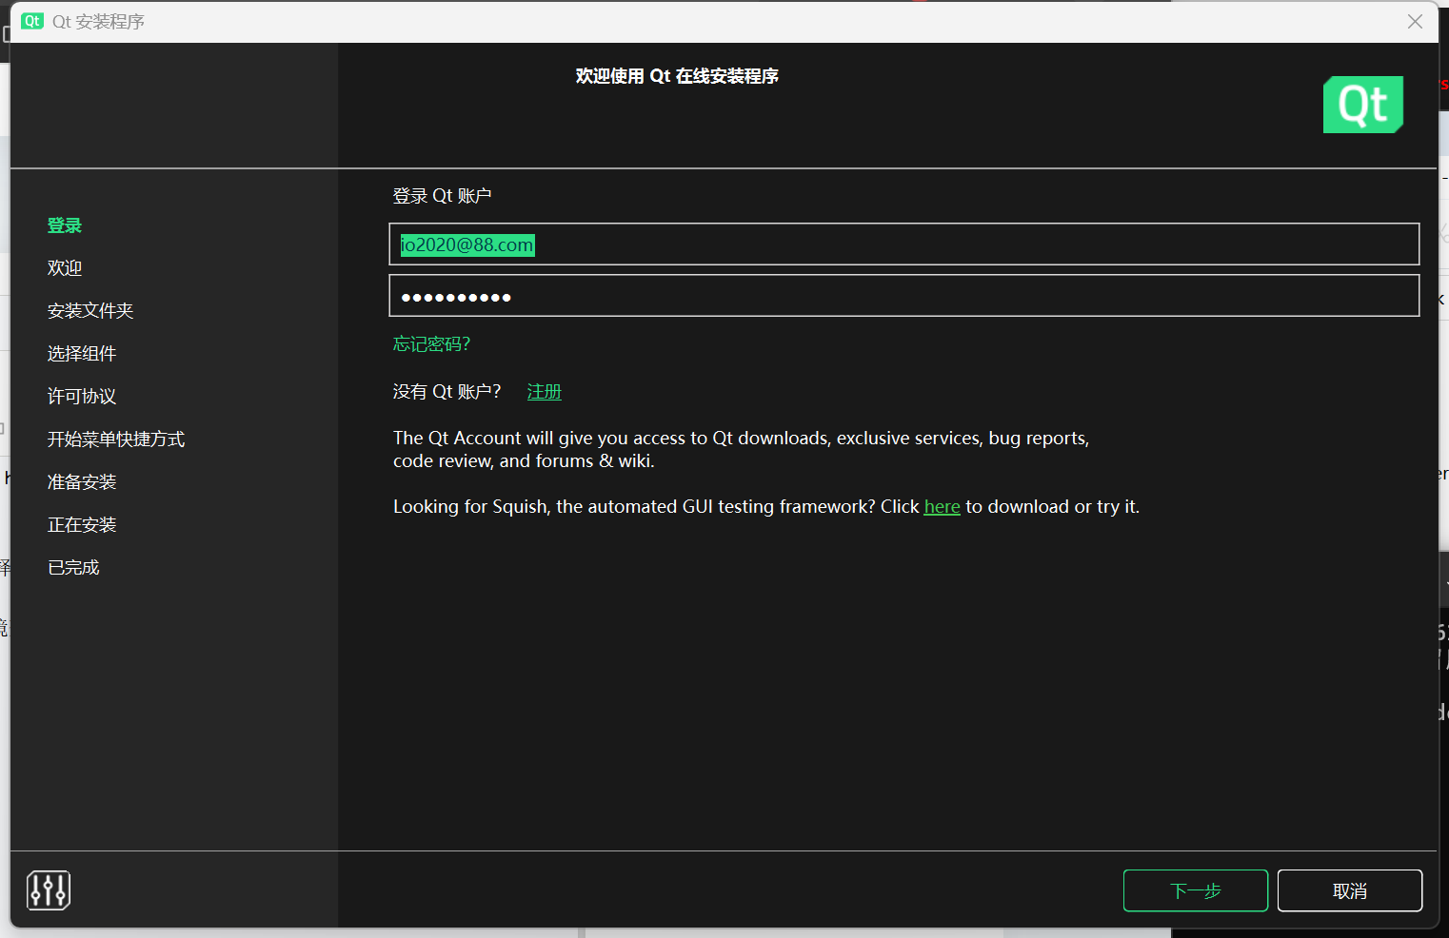Select 欢迎 step in sidebar
The height and width of the screenshot is (938, 1449).
tap(65, 268)
